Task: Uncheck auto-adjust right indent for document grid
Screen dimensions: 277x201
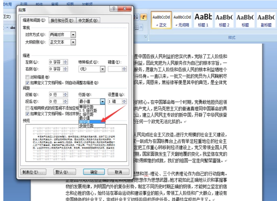Action: [27, 83]
